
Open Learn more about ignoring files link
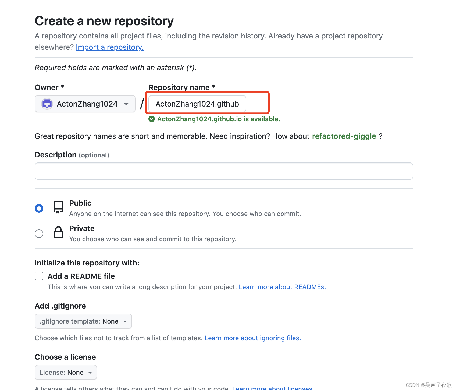[x=253, y=338]
